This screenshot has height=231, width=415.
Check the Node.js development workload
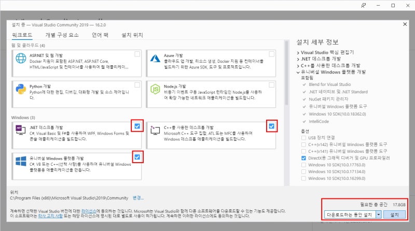pos(271,85)
